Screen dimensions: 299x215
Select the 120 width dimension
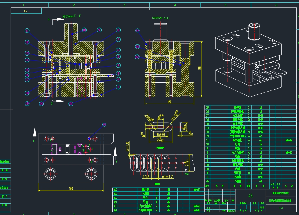pyautogui.click(x=169, y=102)
